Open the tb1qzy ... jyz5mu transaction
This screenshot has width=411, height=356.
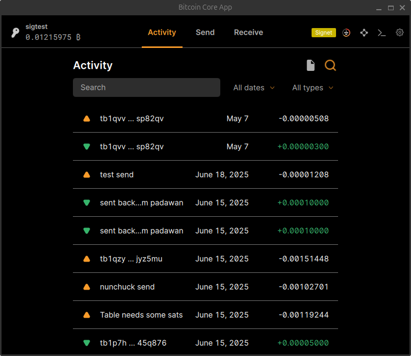click(205, 259)
